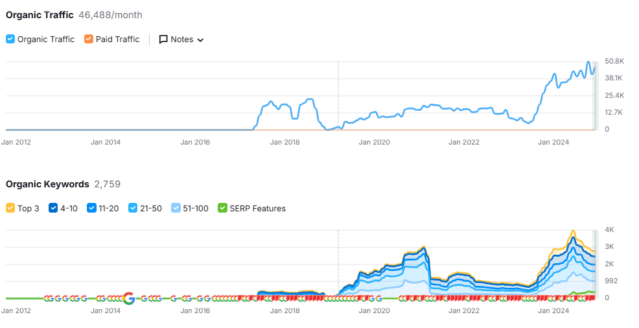The width and height of the screenshot is (639, 328).
Task: Toggle the 4-10 positions checkbox
Action: coord(53,208)
